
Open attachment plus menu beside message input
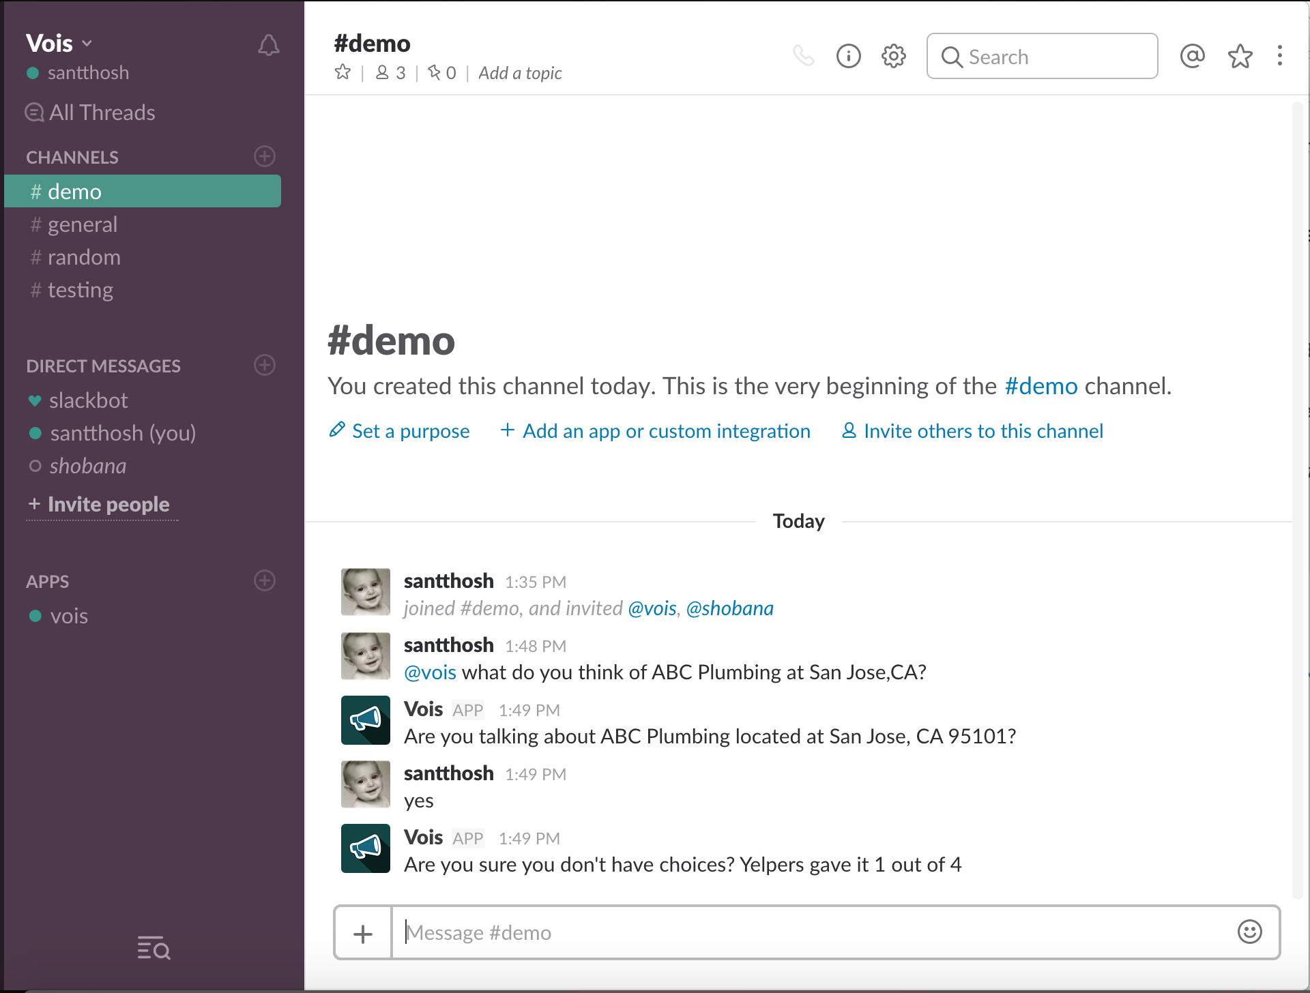coord(363,933)
